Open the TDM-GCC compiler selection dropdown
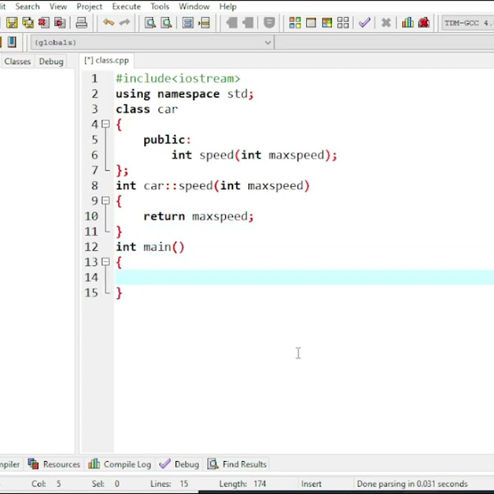Image resolution: width=494 pixels, height=494 pixels. tap(468, 23)
